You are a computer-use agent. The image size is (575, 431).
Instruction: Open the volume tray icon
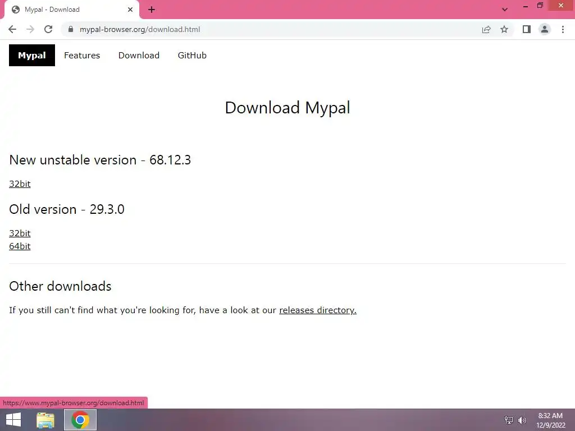click(522, 420)
